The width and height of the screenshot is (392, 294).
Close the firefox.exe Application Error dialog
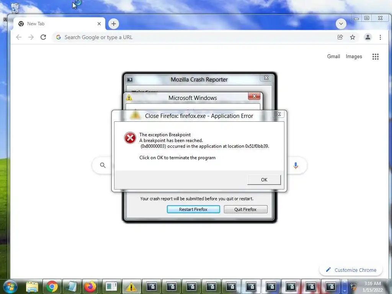click(278, 114)
